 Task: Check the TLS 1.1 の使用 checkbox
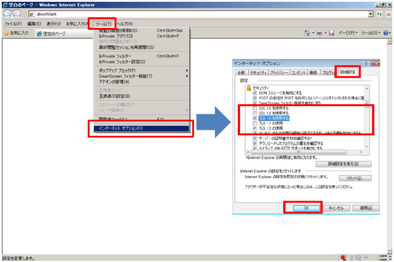pyautogui.click(x=255, y=123)
